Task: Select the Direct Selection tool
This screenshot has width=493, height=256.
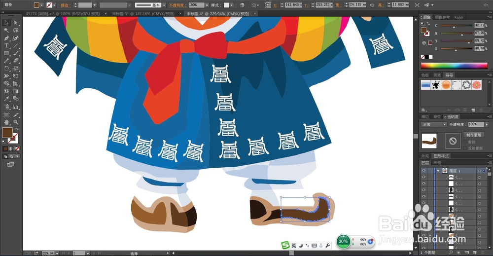Action: 15,23
